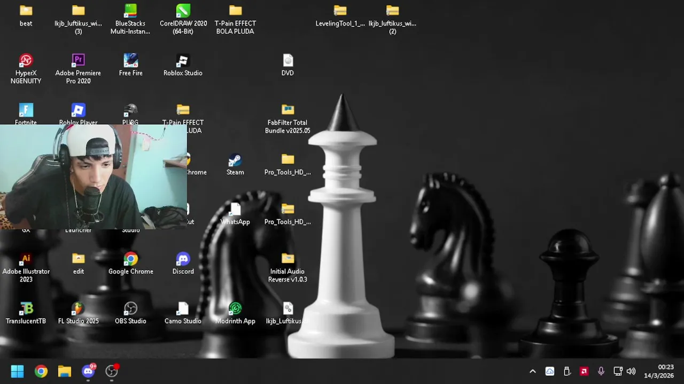Select the HyperX NGENUITY shortcut

point(26,69)
